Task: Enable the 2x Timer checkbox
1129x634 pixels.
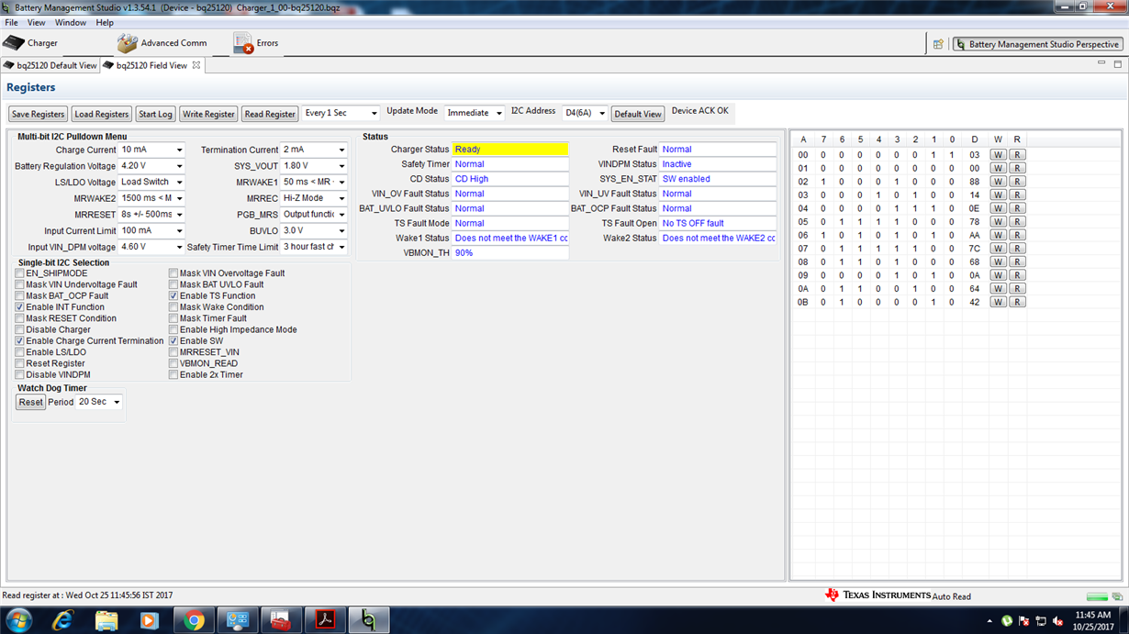Action: (x=173, y=374)
